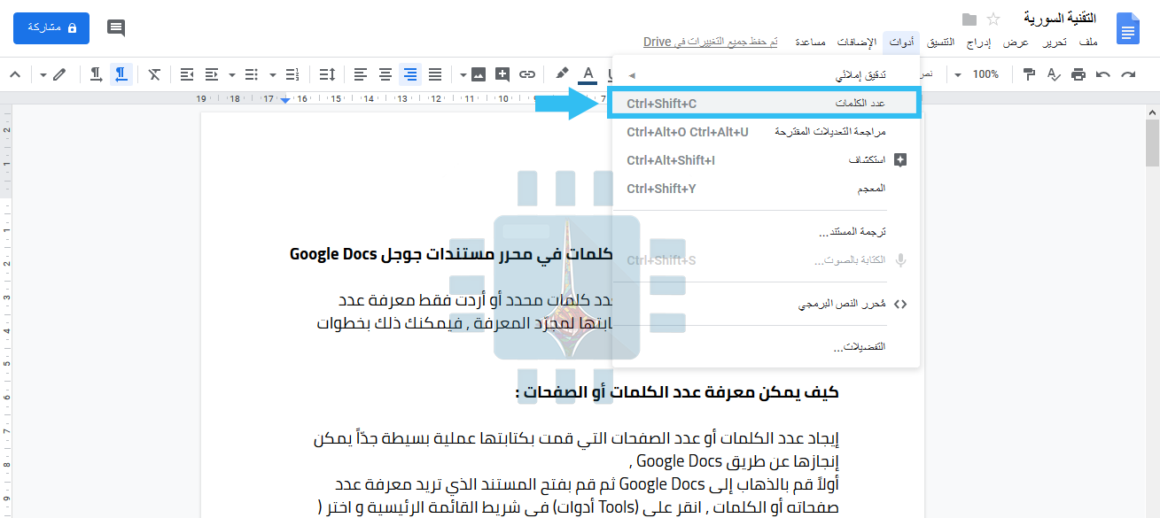Viewport: 1160px width, 518px height.
Task: Toggle the right align icon
Action: (409, 74)
